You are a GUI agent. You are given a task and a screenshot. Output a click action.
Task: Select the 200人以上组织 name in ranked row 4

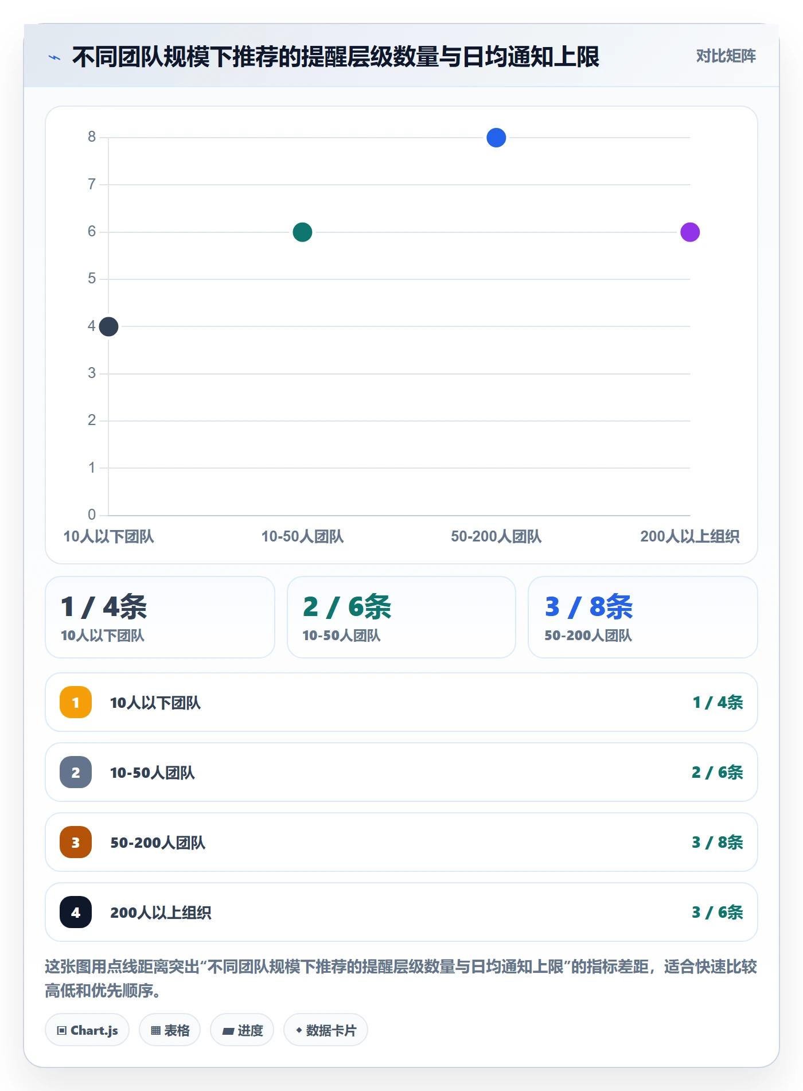point(161,913)
